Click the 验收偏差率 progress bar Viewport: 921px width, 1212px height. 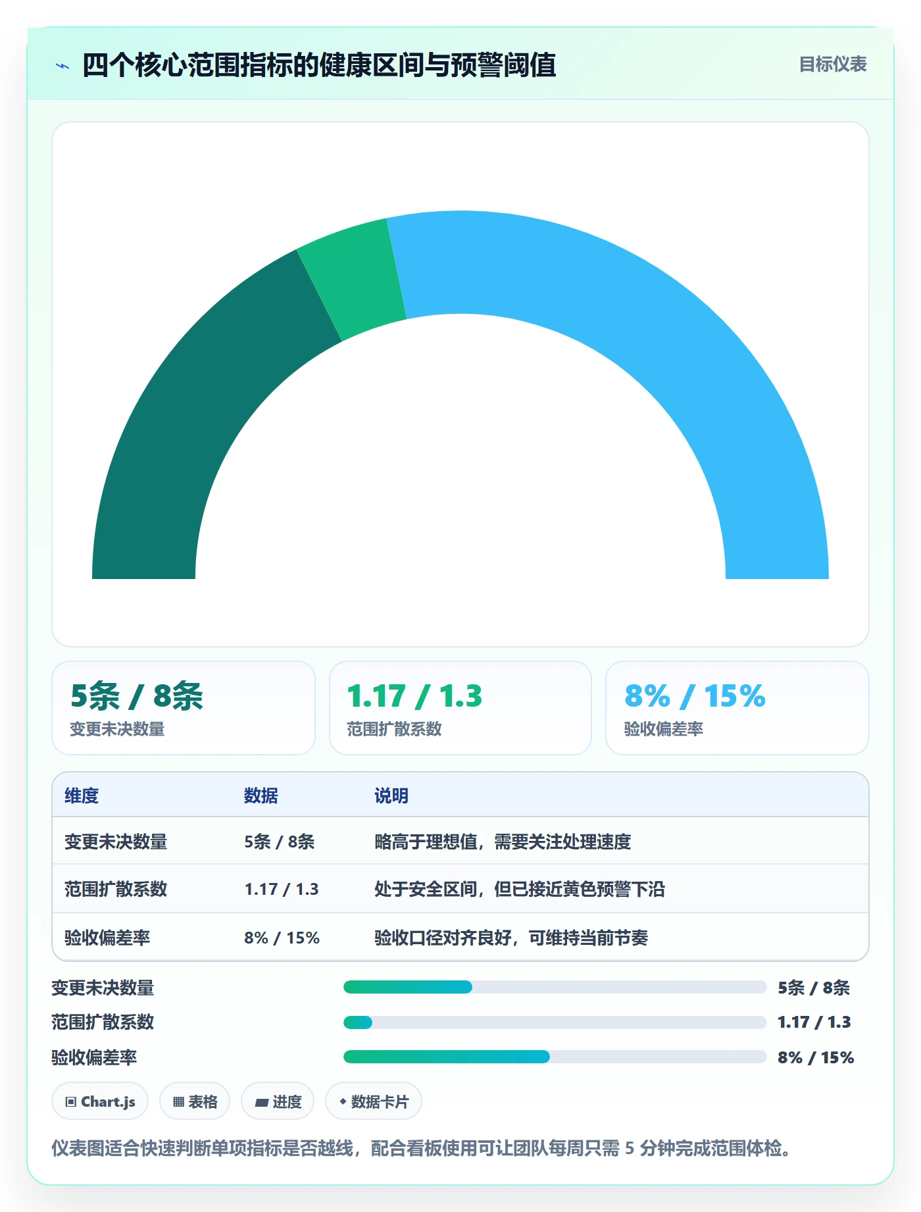pos(555,1057)
